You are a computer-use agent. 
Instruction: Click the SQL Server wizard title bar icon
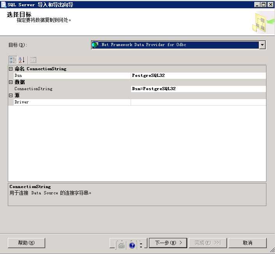click(x=4, y=5)
